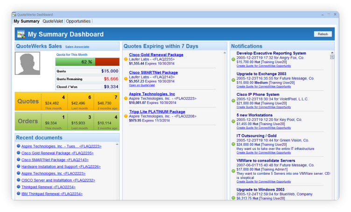This screenshot has width=351, height=212.
Task: Click the Orders 2 months ago $10,114 tile
Action: [107, 121]
